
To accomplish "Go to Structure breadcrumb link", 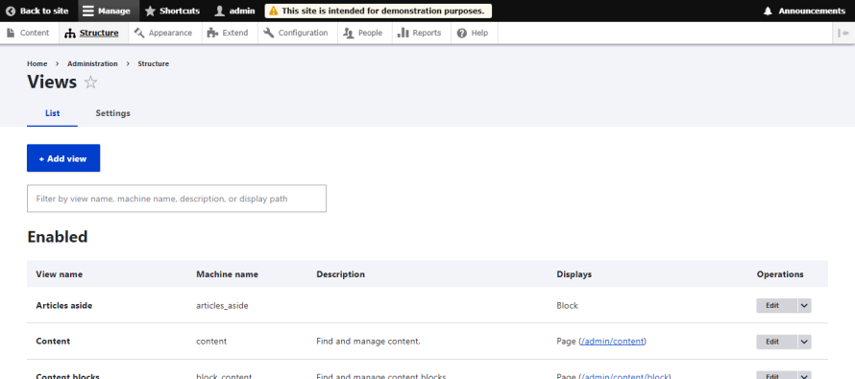I will coord(153,63).
